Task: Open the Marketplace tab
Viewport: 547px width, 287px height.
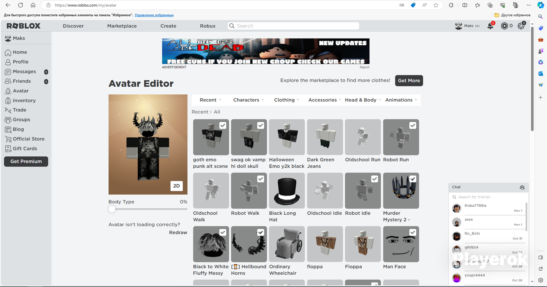Action: [122, 26]
